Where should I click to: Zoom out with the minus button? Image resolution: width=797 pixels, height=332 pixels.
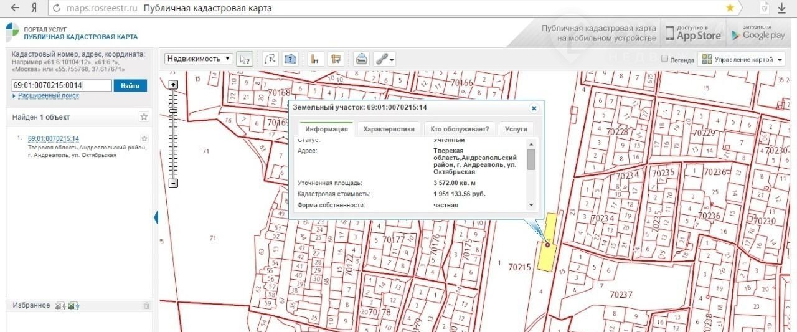coord(174,183)
